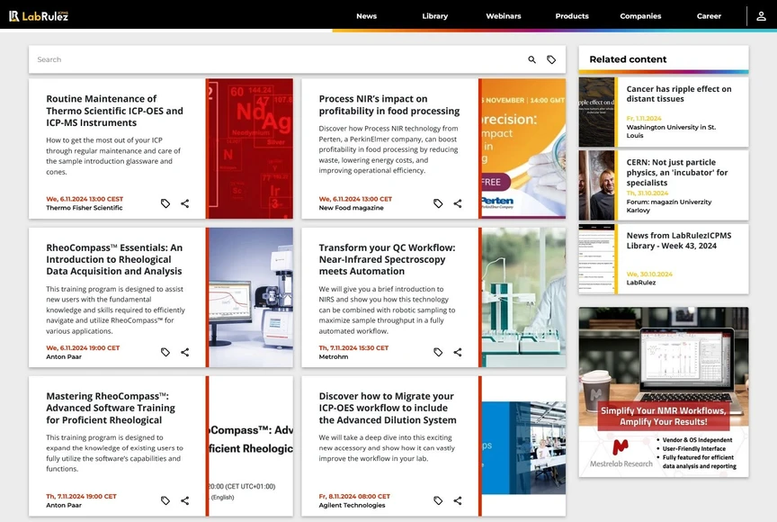Click 'Thermo Fisher Scientific' company text
777x522 pixels.
tap(85, 208)
